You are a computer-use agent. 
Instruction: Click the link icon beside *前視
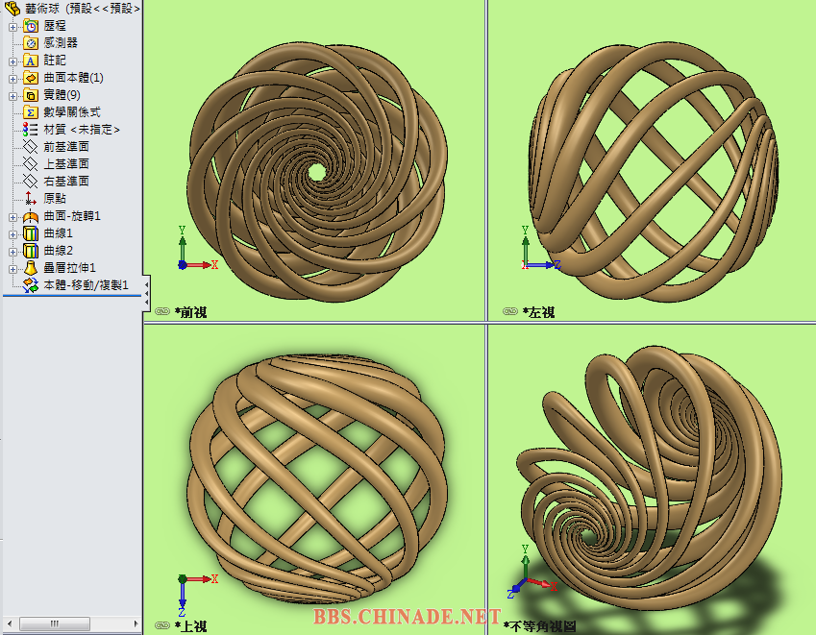162,311
